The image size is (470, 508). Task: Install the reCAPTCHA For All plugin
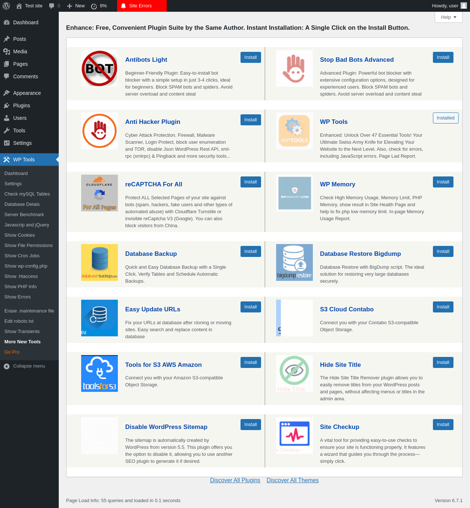[x=251, y=182]
